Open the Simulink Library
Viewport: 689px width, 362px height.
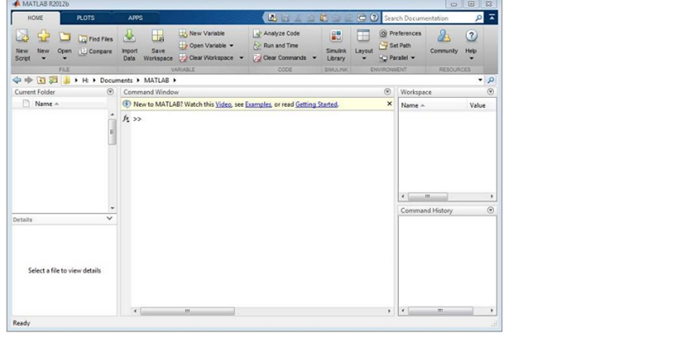336,45
